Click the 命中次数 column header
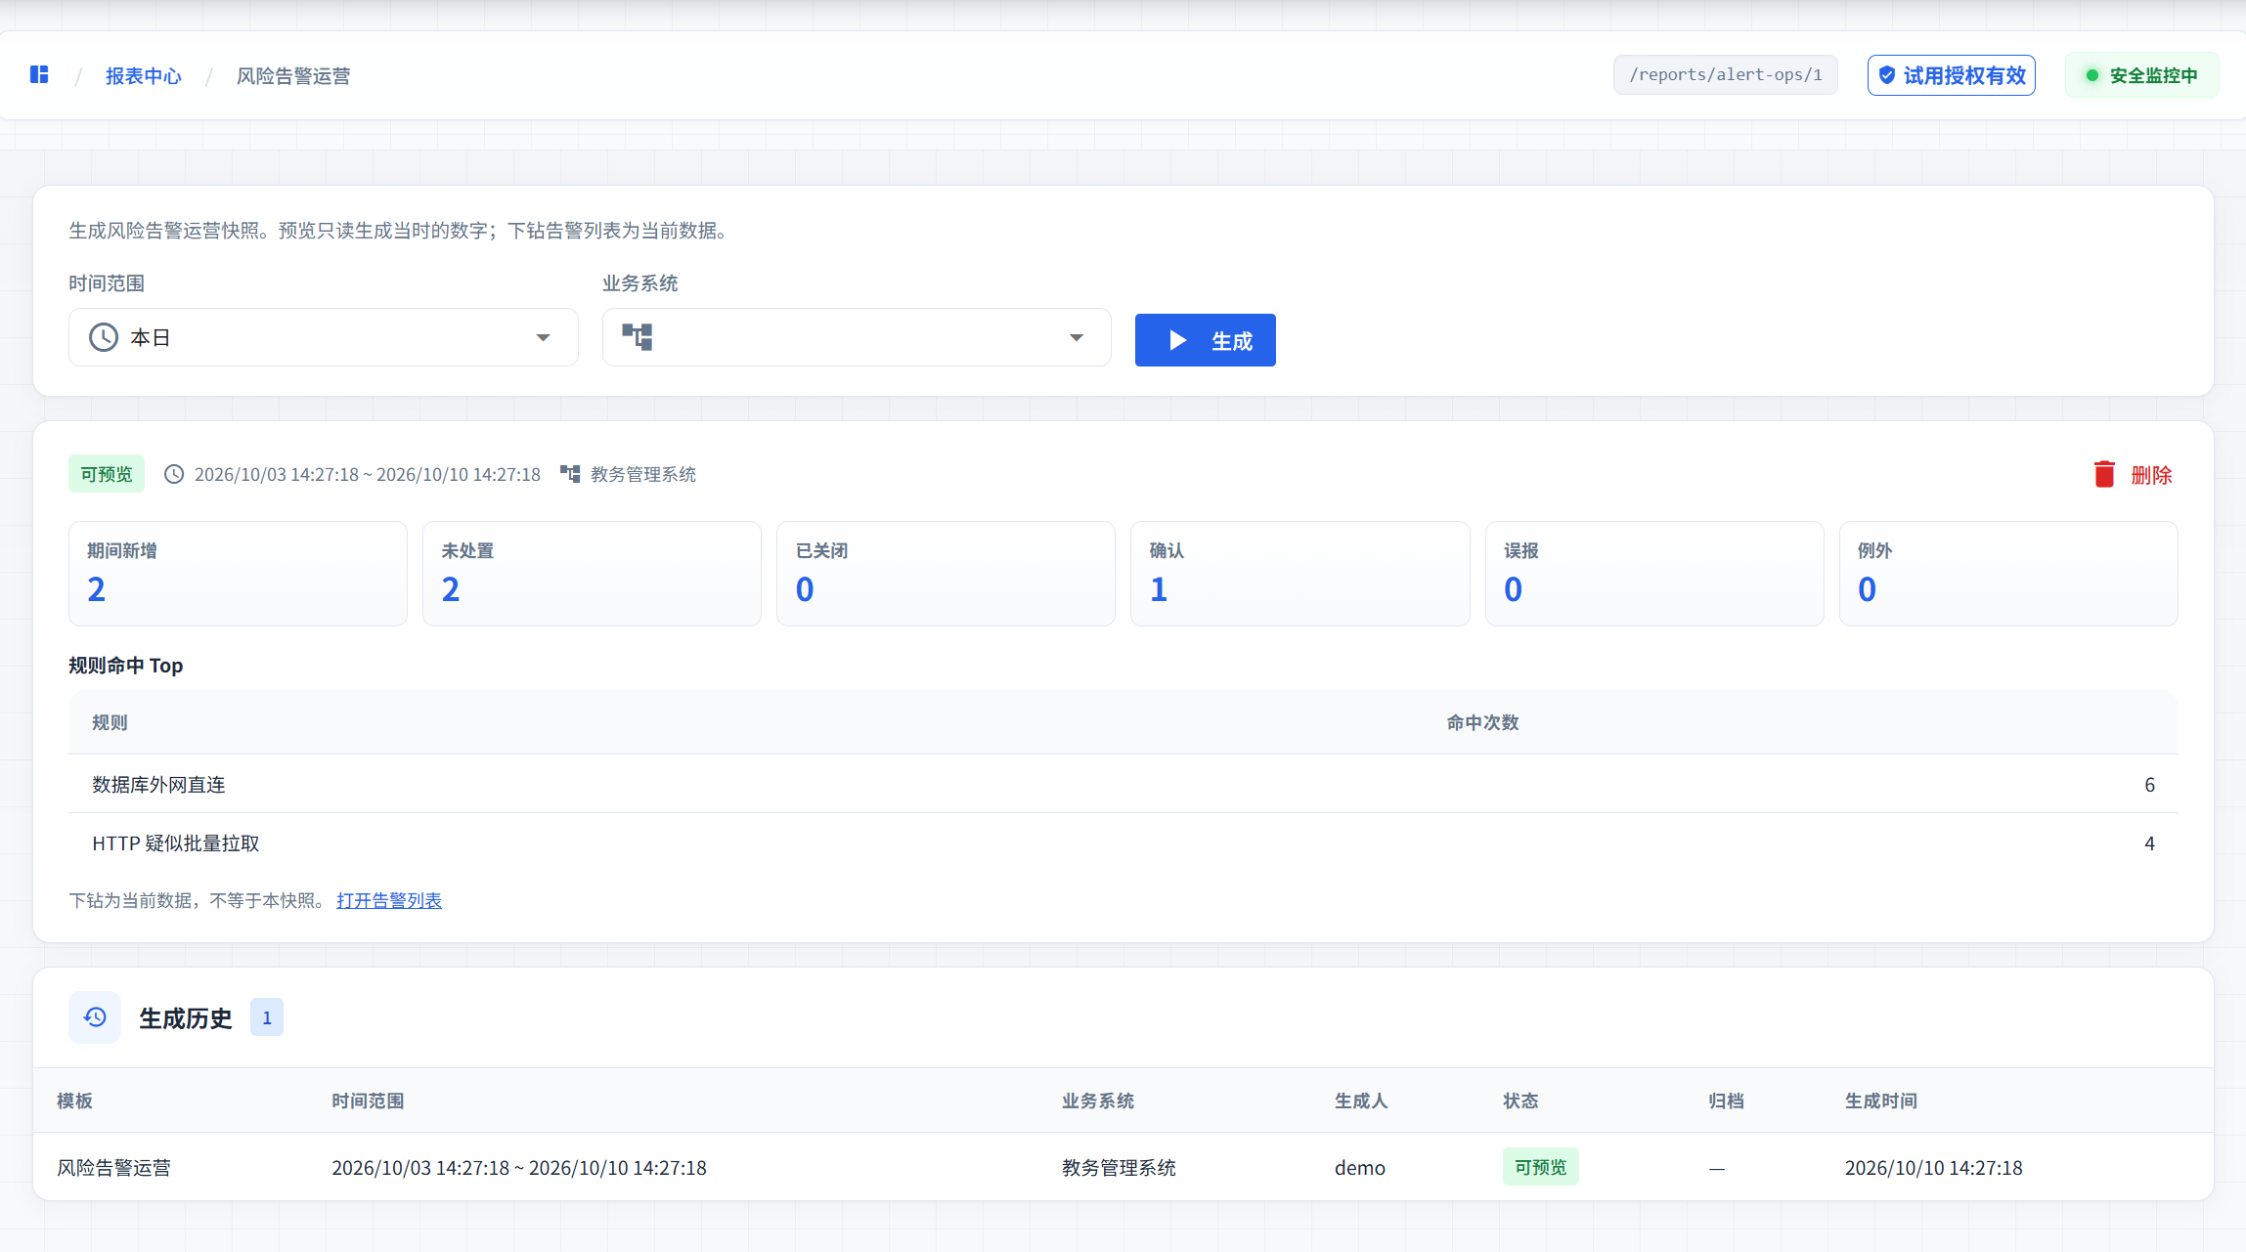 [1482, 722]
